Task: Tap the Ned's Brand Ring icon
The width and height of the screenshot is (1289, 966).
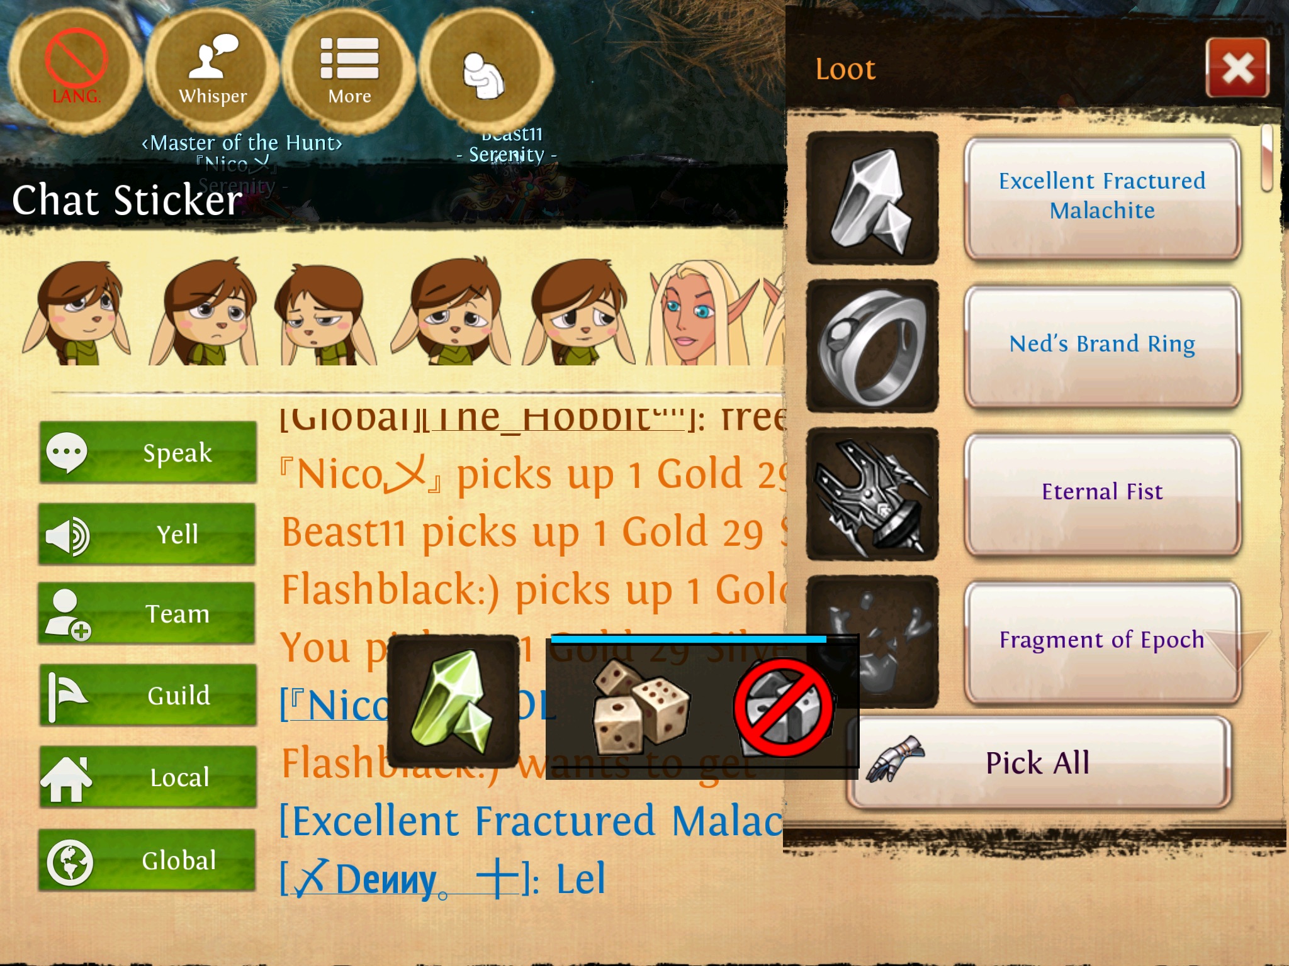Action: tap(872, 346)
